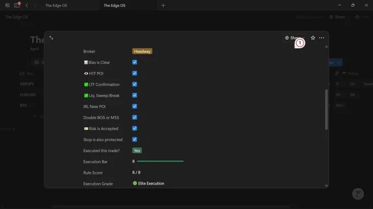This screenshot has height=209, width=373.
Task: Click the Share button in the modal
Action: [x=295, y=38]
